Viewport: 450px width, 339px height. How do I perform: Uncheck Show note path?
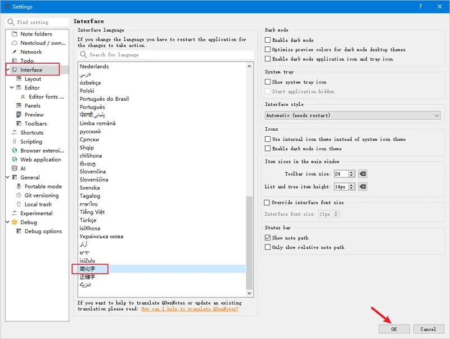268,238
